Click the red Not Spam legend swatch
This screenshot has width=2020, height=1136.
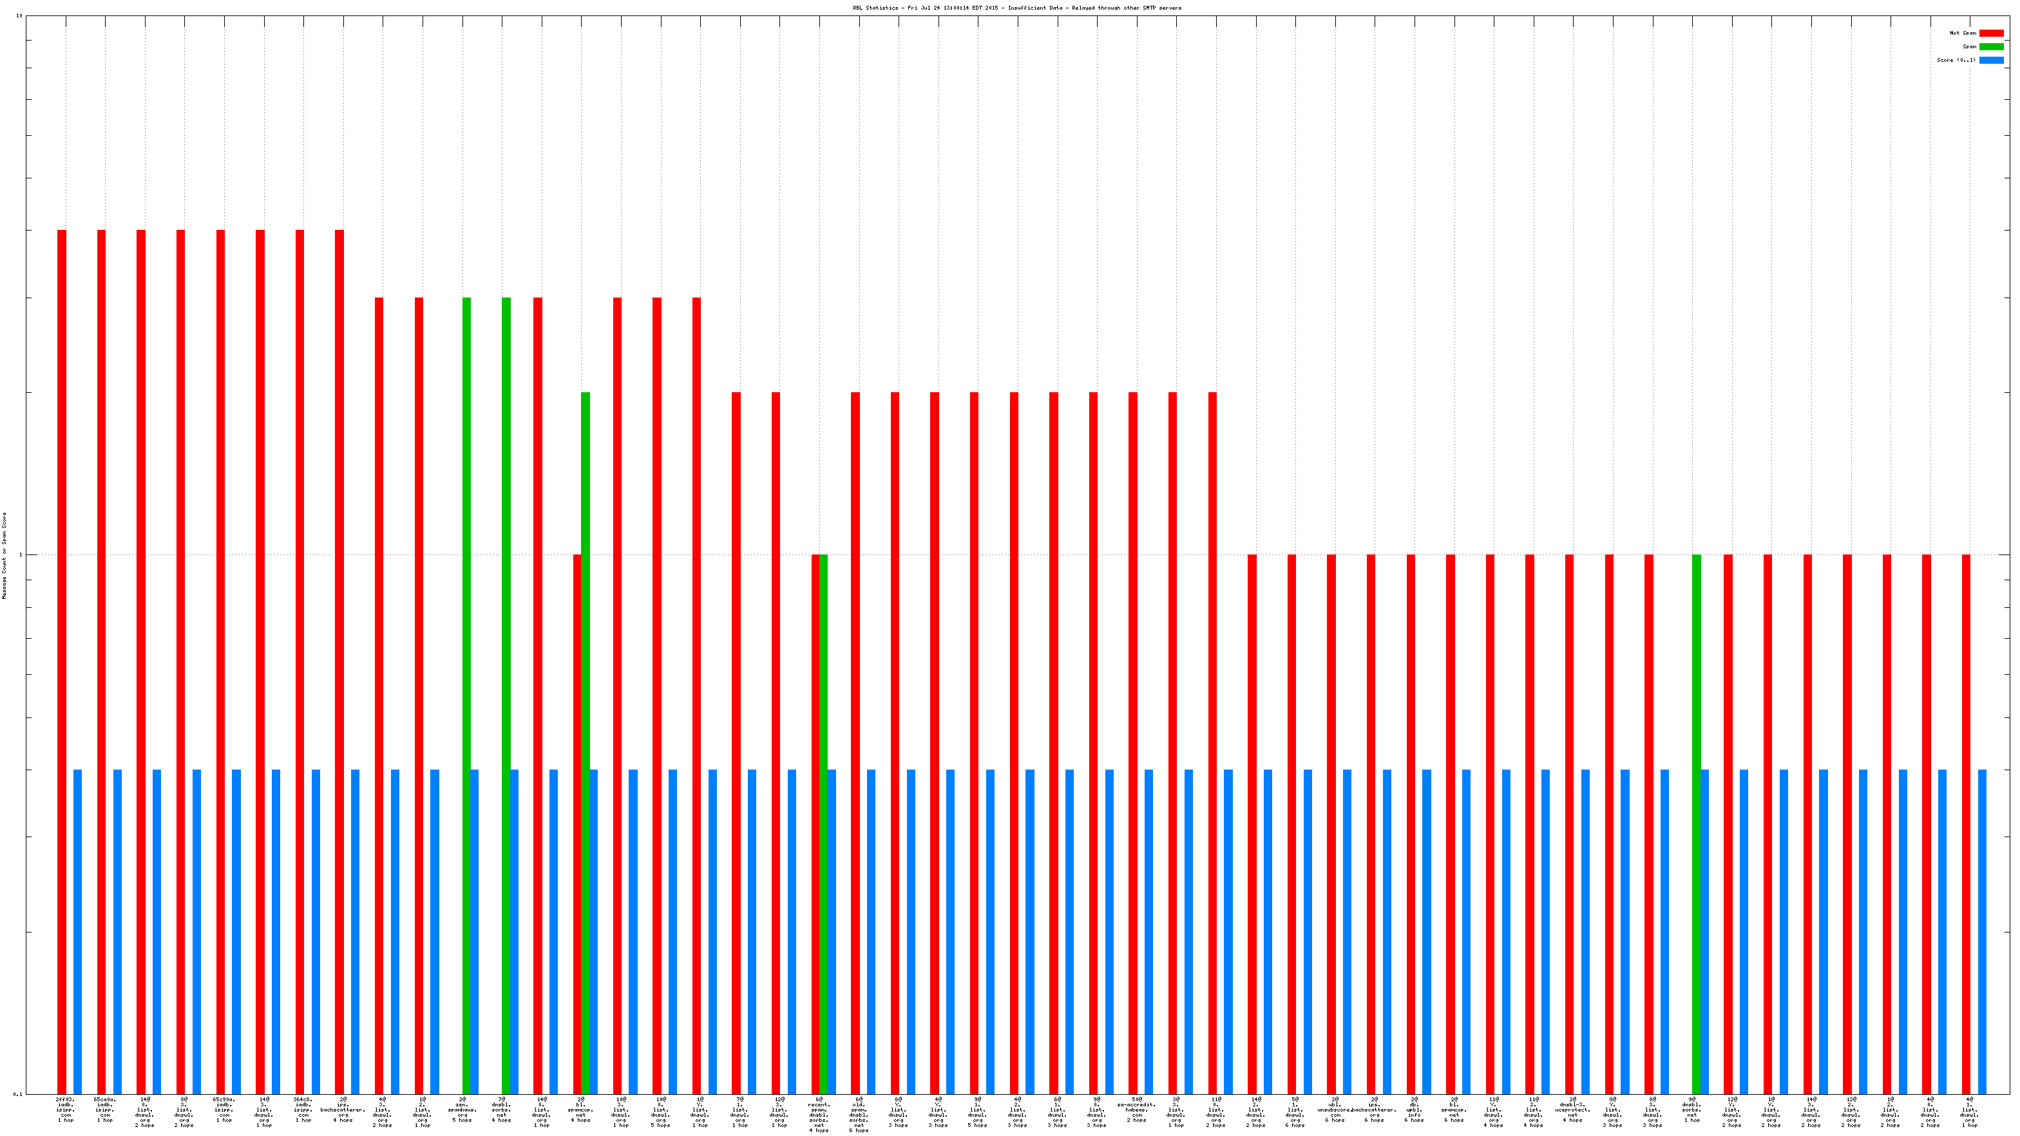[x=1991, y=33]
